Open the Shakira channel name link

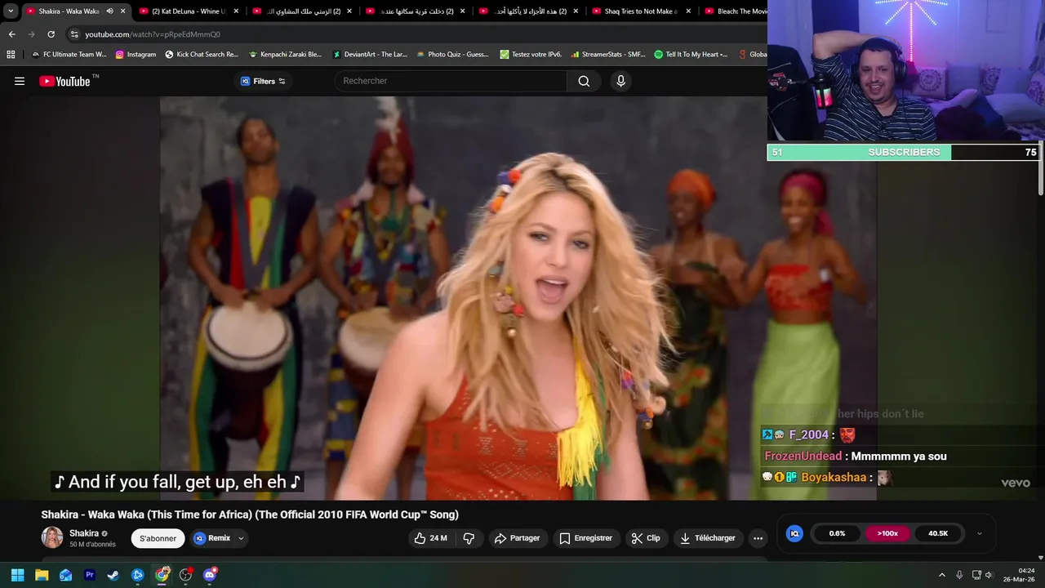coord(84,533)
